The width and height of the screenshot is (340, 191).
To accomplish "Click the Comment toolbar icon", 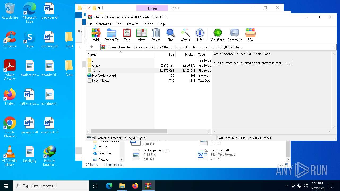I will (x=235, y=35).
